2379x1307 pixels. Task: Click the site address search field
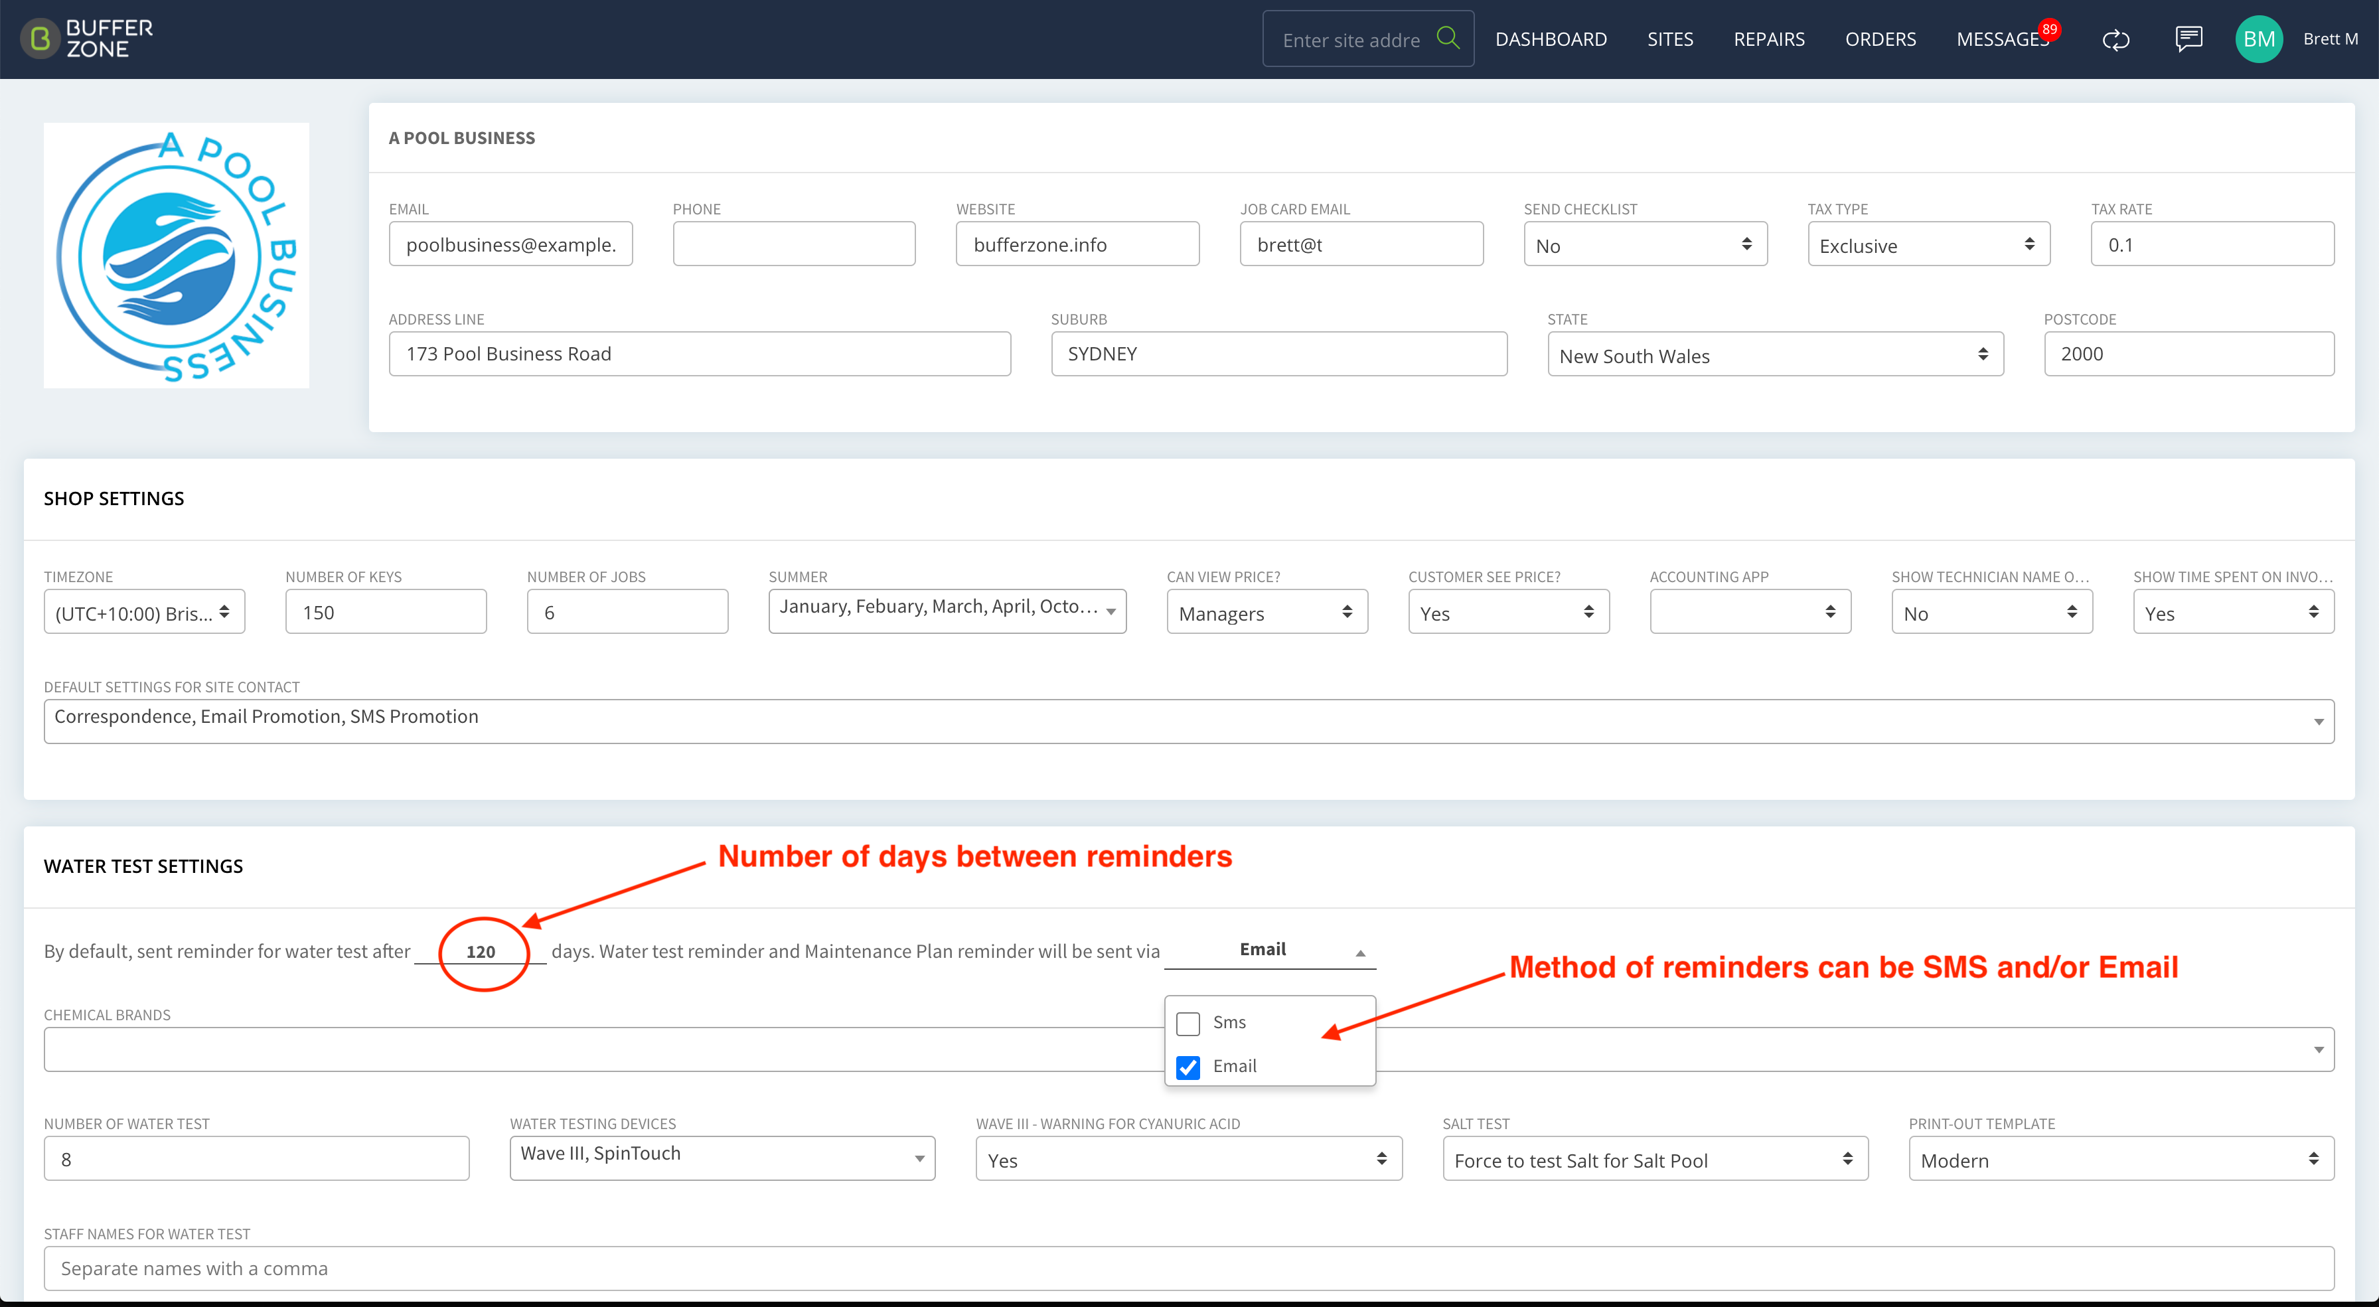[x=1350, y=40]
